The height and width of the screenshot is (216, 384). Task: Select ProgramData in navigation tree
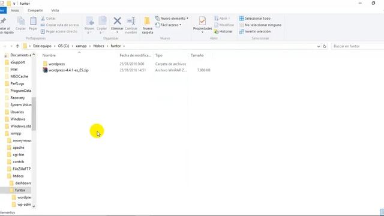[x=20, y=91]
